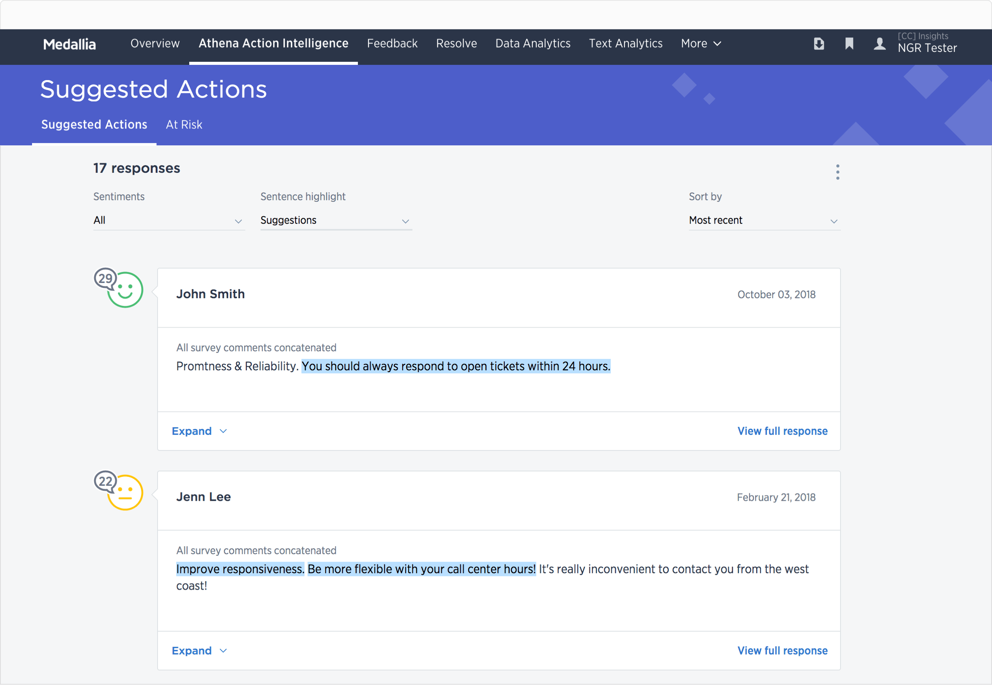Viewport: 992px width, 685px height.
Task: Open the bookmarks icon in the header
Action: click(x=849, y=44)
